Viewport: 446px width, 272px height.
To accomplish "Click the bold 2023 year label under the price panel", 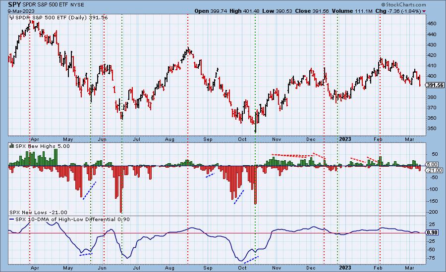I will (x=345, y=139).
